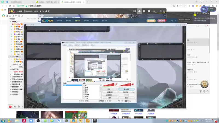Open the gamepad icon in YY toolbar
Image resolution: width=219 pixels, height=123 pixels.
(149, 11)
